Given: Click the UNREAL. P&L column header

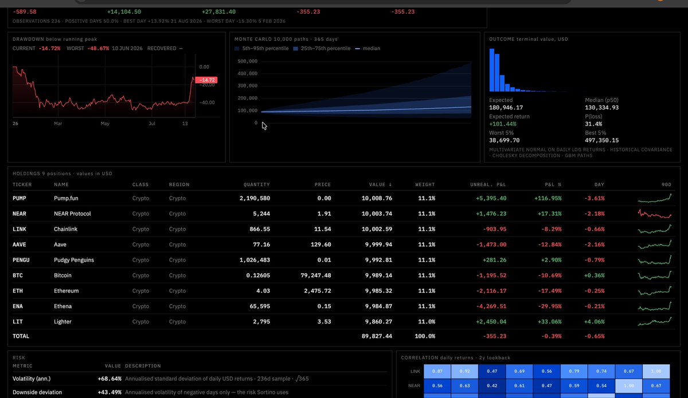Looking at the screenshot, I should coord(487,184).
